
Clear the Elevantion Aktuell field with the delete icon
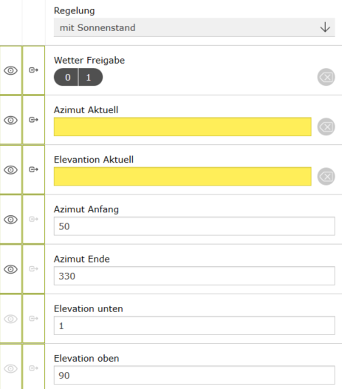tap(326, 177)
